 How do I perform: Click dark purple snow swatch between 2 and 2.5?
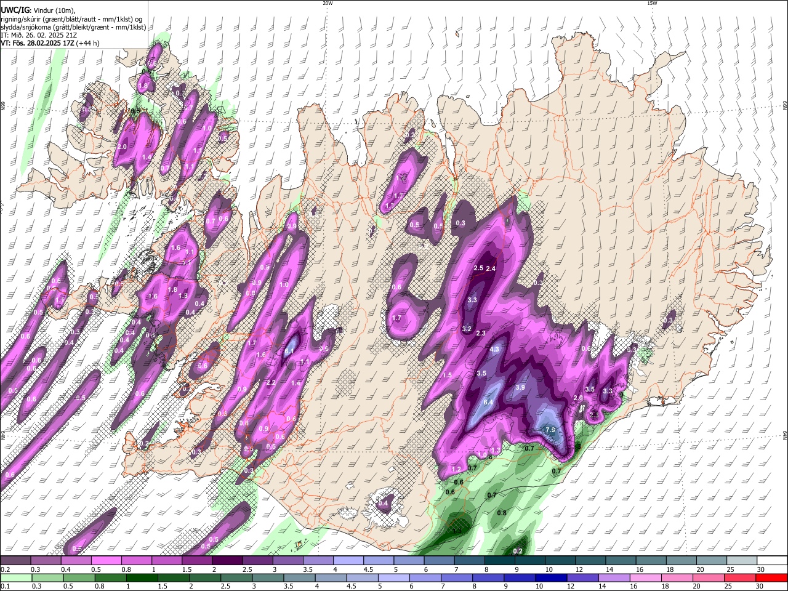pyautogui.click(x=227, y=561)
